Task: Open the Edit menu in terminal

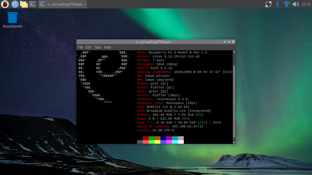Action: (x=88, y=47)
